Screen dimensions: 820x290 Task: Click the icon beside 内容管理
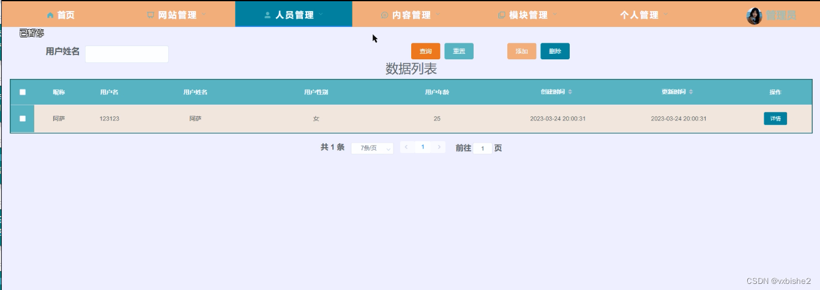pyautogui.click(x=384, y=15)
